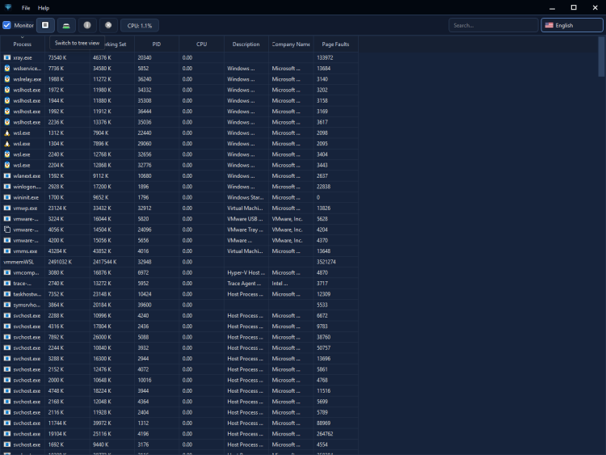The image size is (606, 455).
Task: Click the "Trace Agent ..." description cell
Action: click(244, 284)
